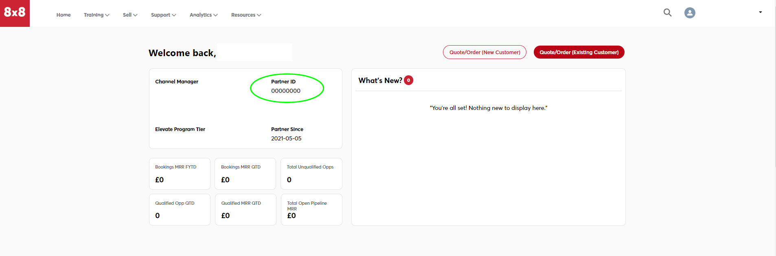
Task: Go to the Home menu item
Action: 64,15
